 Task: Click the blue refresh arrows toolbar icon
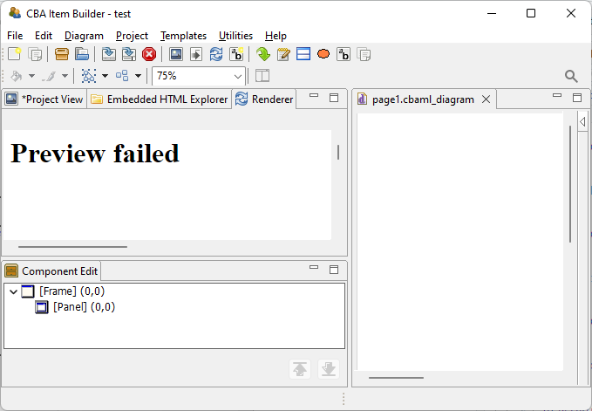[217, 54]
